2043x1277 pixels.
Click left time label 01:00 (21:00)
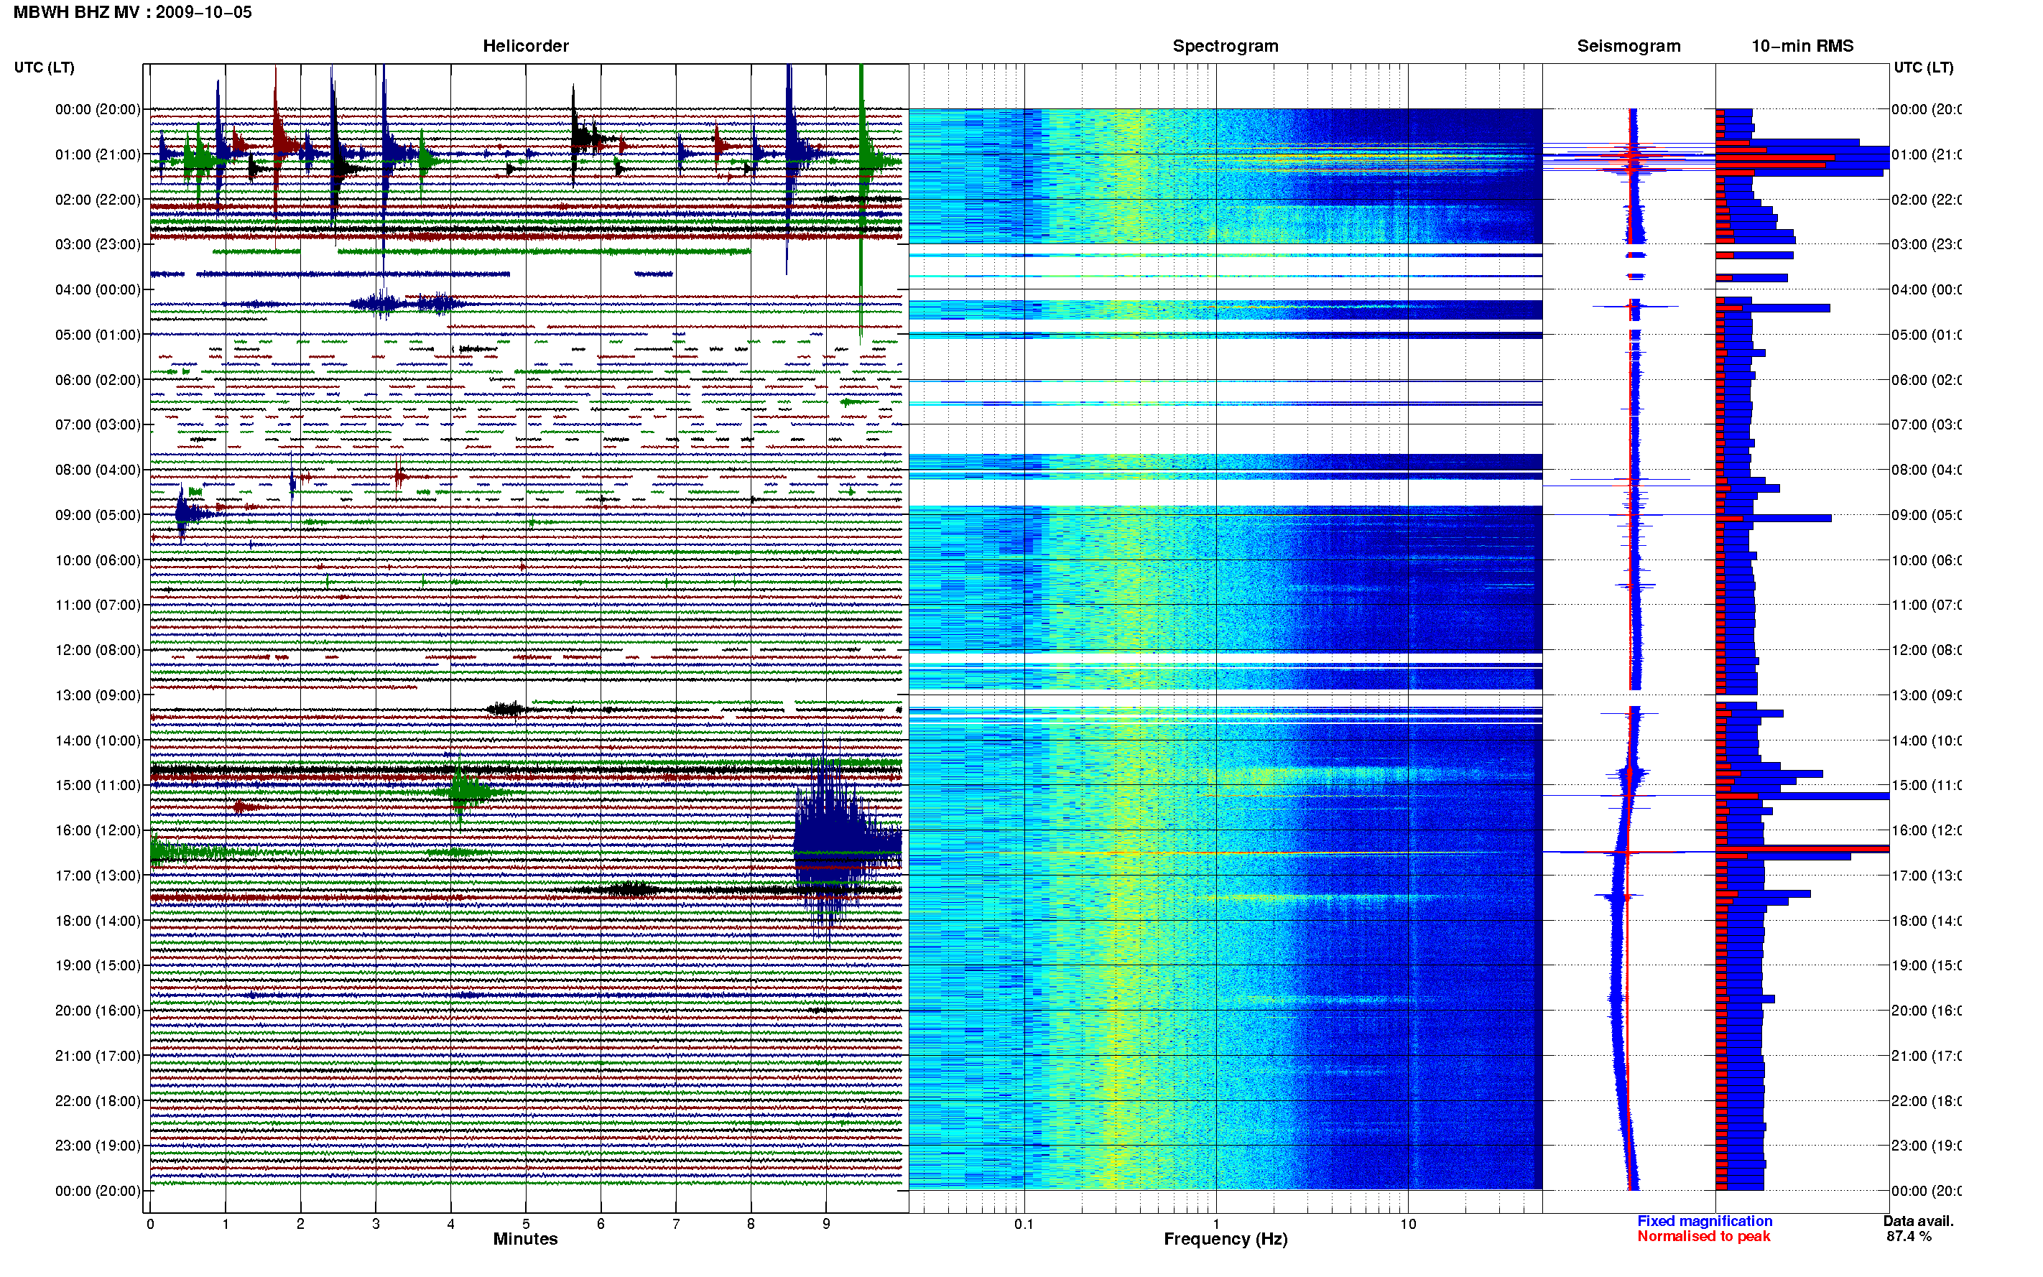click(x=98, y=154)
